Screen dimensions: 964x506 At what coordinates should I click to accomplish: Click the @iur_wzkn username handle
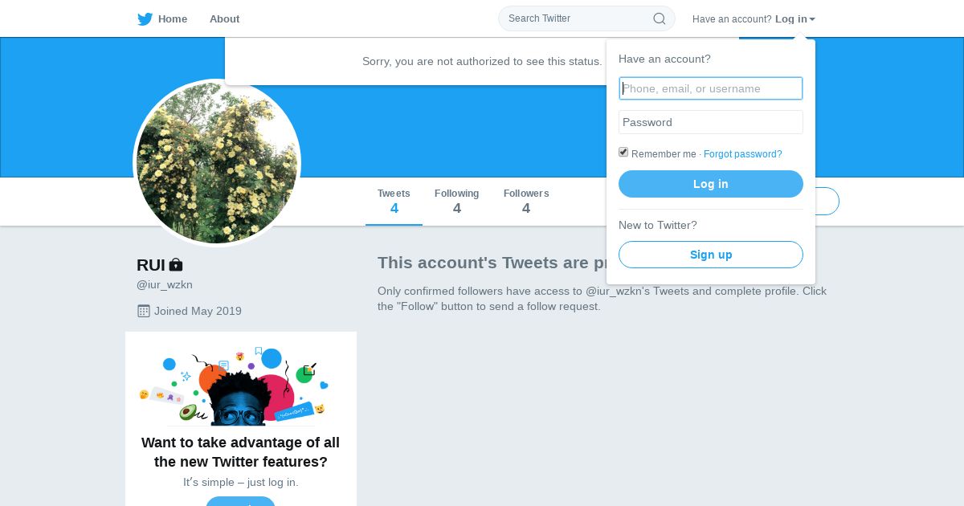[165, 284]
